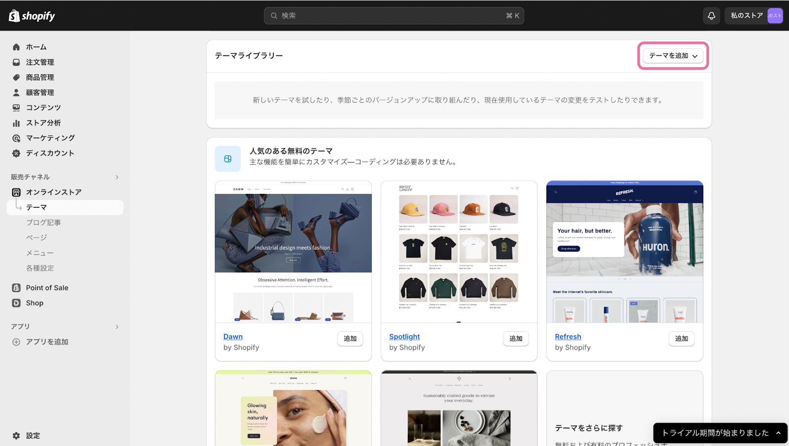Viewport: 789px width, 446px height.
Task: Click the plus icon beside アプリを追加
Action: [x=16, y=342]
